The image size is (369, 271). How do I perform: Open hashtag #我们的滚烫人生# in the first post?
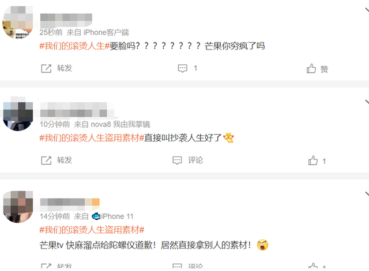pyautogui.click(x=74, y=46)
